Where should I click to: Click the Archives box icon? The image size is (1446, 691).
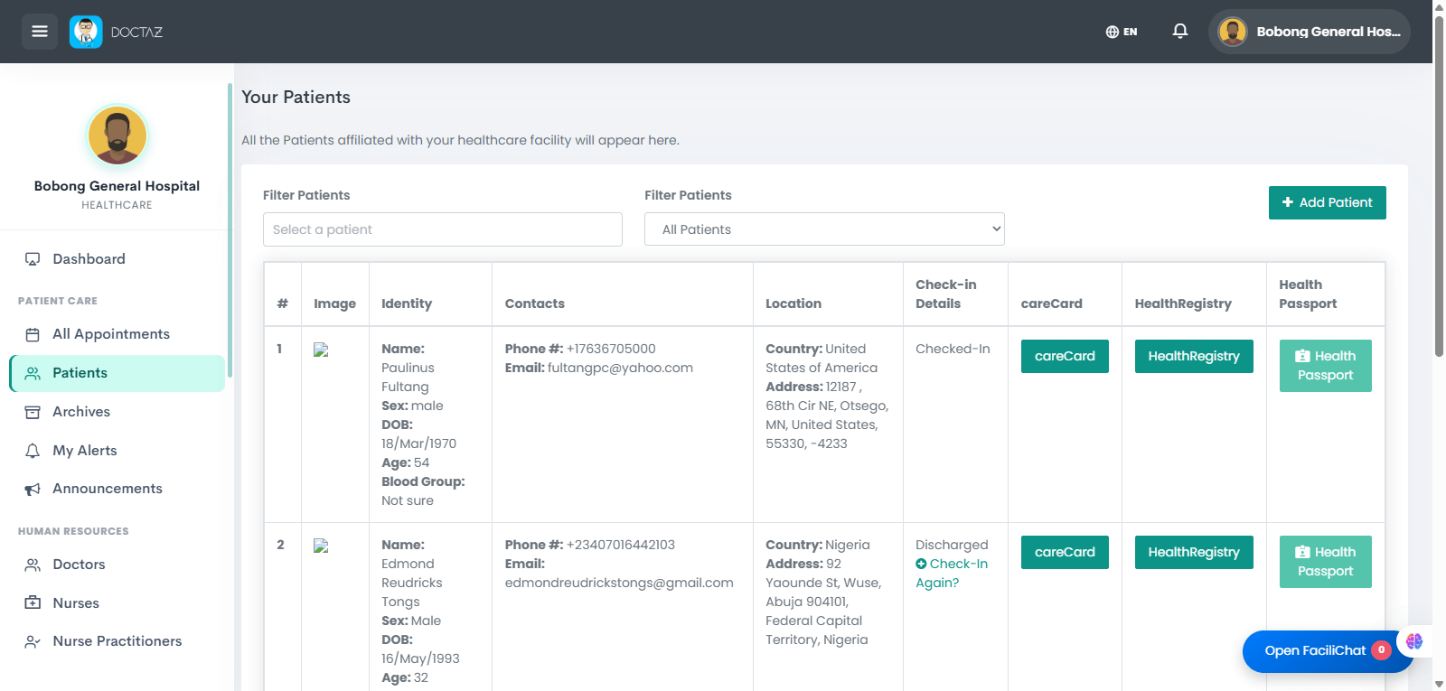click(33, 412)
